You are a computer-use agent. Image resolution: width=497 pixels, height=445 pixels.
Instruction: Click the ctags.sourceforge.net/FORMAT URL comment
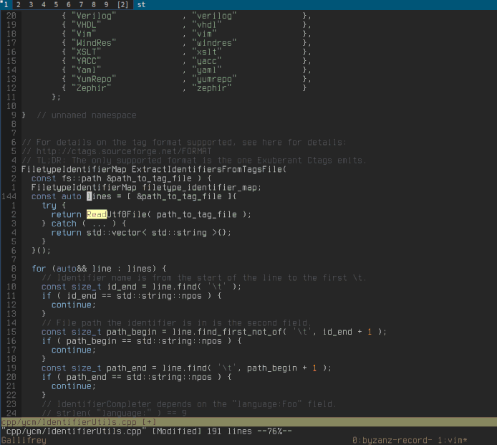(124, 151)
